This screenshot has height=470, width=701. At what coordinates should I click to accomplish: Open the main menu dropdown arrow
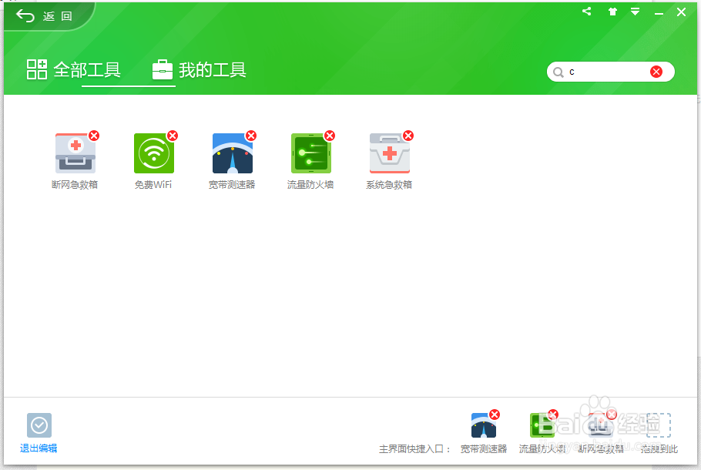(635, 12)
